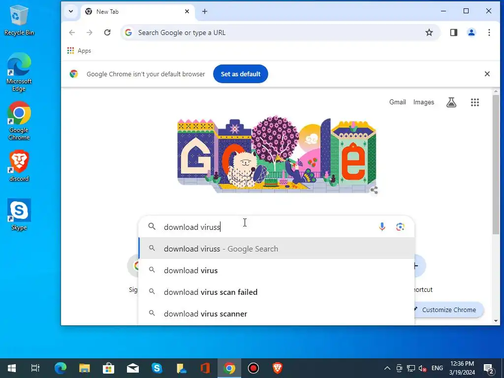Image resolution: width=504 pixels, height=378 pixels.
Task: Search by image with the Lens icon
Action: point(400,227)
